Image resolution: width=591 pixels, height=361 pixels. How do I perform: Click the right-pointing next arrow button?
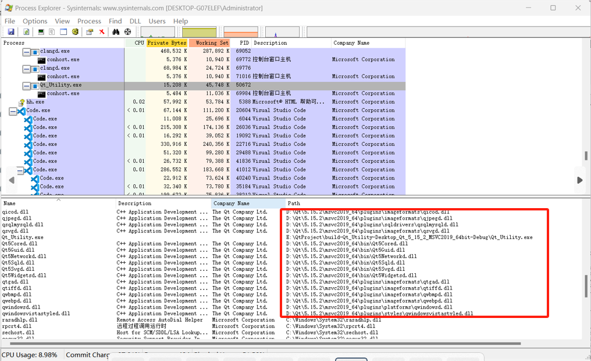coord(580,180)
